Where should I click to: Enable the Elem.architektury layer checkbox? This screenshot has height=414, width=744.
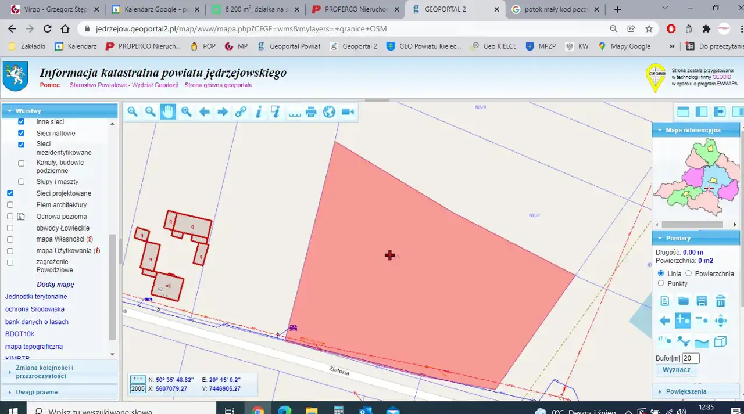click(x=10, y=205)
